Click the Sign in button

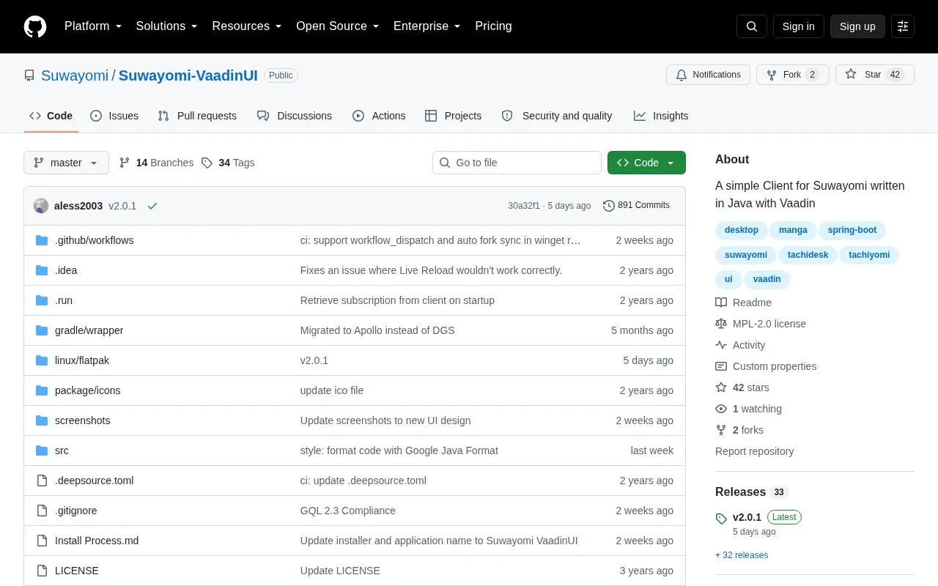(x=799, y=26)
